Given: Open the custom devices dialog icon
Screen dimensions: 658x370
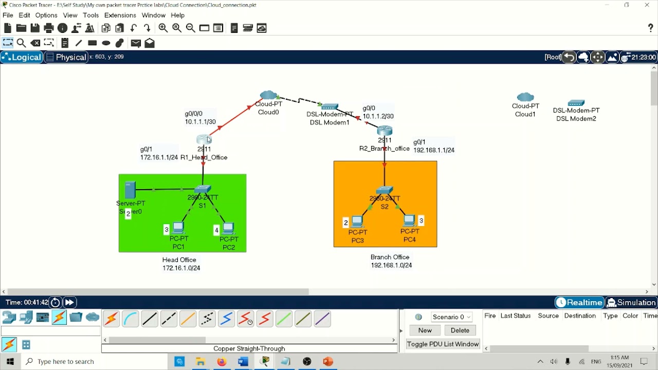Looking at the screenshot, I should pyautogui.click(x=218, y=28).
